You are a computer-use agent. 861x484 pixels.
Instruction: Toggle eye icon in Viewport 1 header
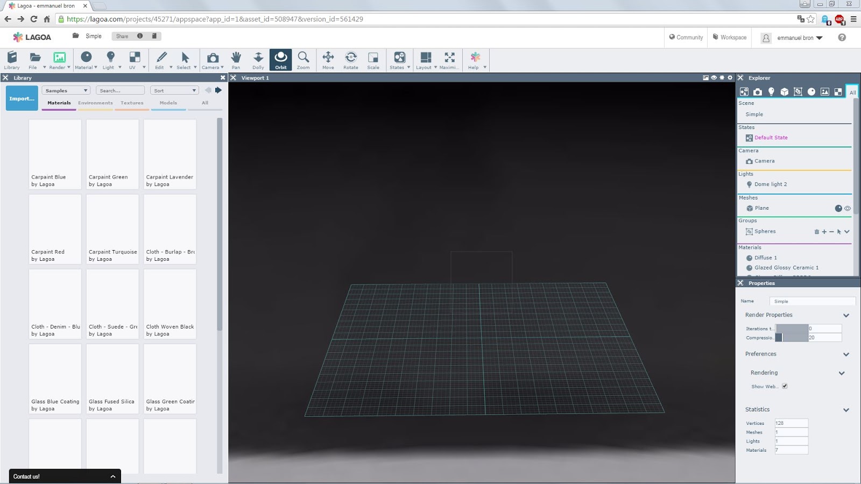tap(714, 78)
